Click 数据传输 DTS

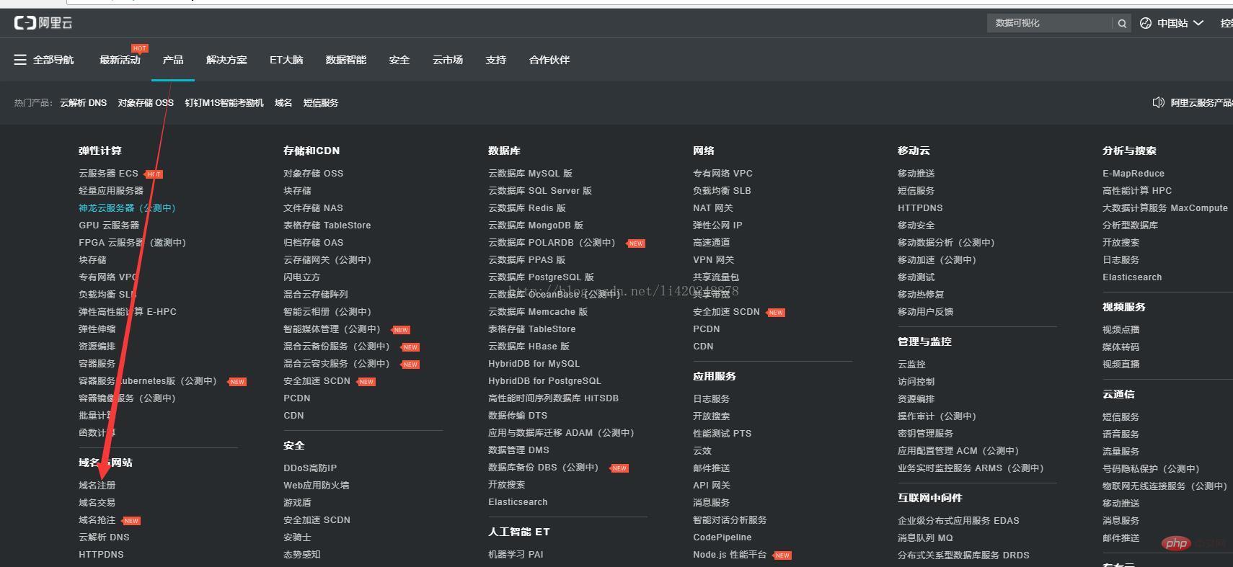click(x=518, y=416)
